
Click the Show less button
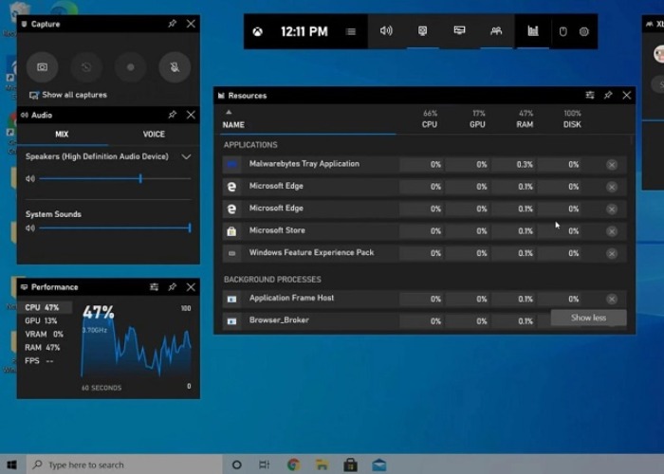(x=588, y=319)
